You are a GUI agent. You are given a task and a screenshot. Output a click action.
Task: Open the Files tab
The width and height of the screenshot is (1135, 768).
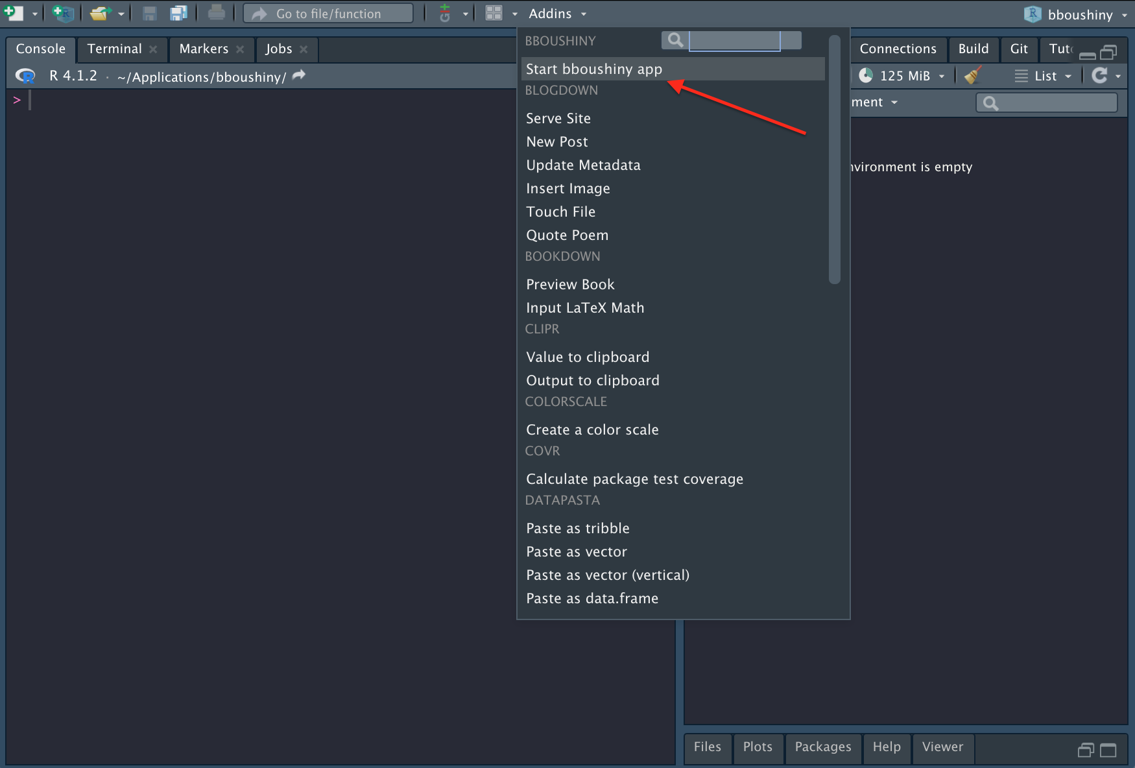coord(707,747)
